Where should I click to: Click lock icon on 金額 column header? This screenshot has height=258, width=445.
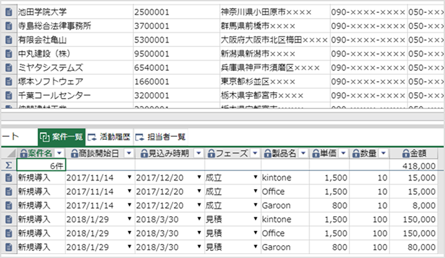[x=406, y=154]
